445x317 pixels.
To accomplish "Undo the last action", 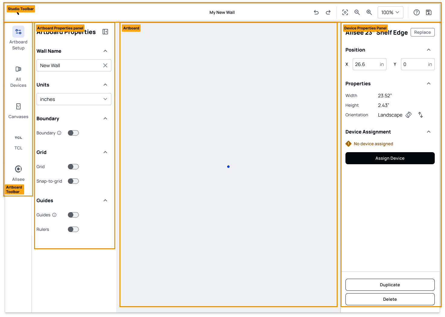I will [x=316, y=12].
